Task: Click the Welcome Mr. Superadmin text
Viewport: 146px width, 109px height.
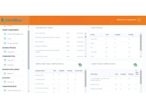Action: pyautogui.click(x=126, y=20)
